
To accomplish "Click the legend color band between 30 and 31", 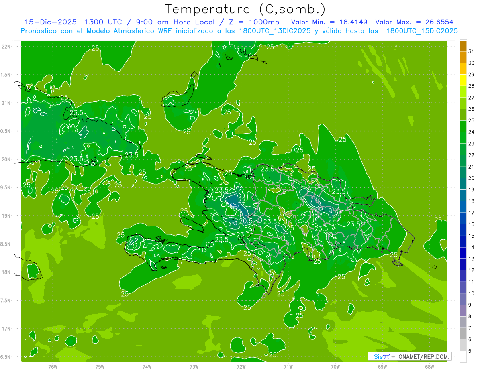I will (x=463, y=57).
